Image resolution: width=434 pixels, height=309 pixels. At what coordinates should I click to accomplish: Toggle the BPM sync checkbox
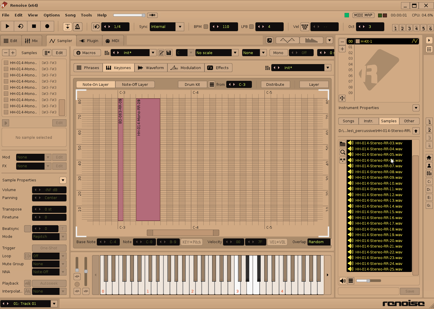tap(206, 26)
